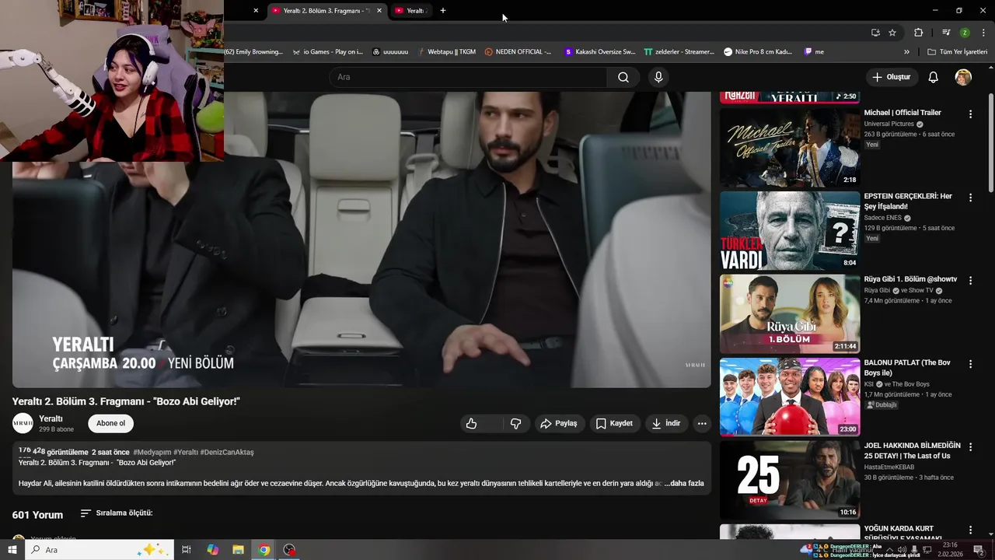Open the Michael Official Trailer thumbnail

click(x=790, y=148)
